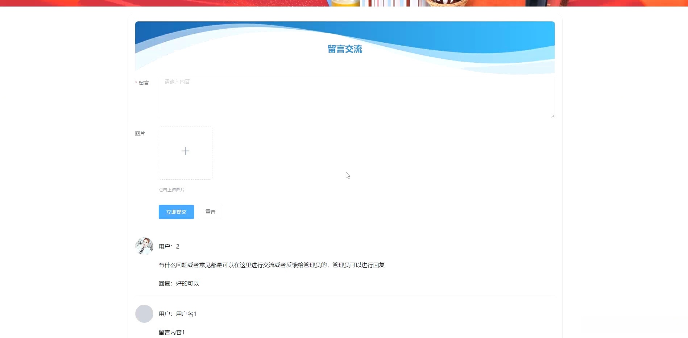Click the 图片 field label

coord(141,133)
